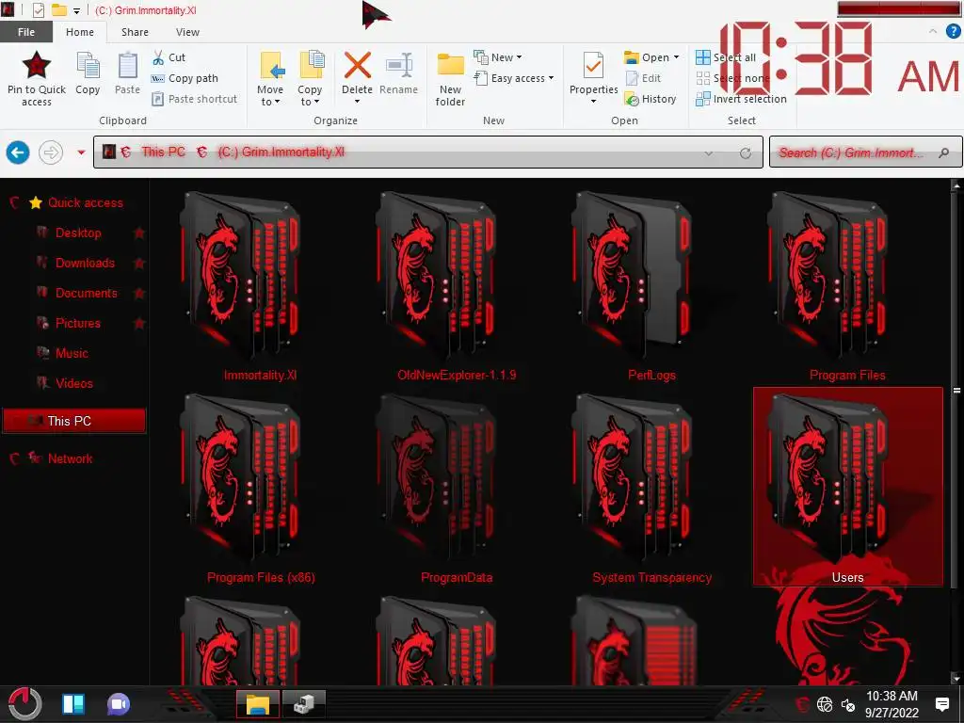Refresh the current folder view
This screenshot has height=723, width=964.
[x=746, y=153]
